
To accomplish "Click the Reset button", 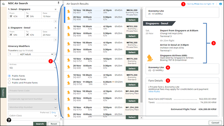I will [54, 124].
